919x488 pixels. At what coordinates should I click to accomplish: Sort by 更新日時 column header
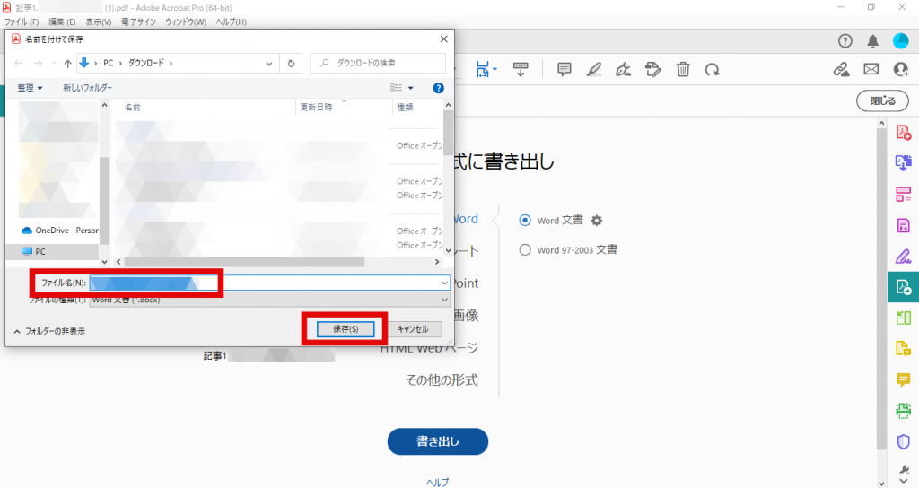317,108
